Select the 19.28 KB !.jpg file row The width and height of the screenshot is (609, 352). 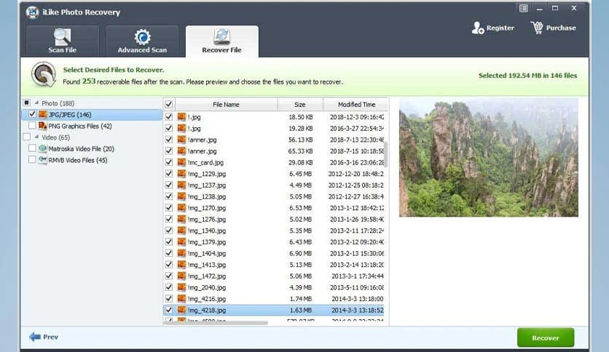[x=274, y=128]
